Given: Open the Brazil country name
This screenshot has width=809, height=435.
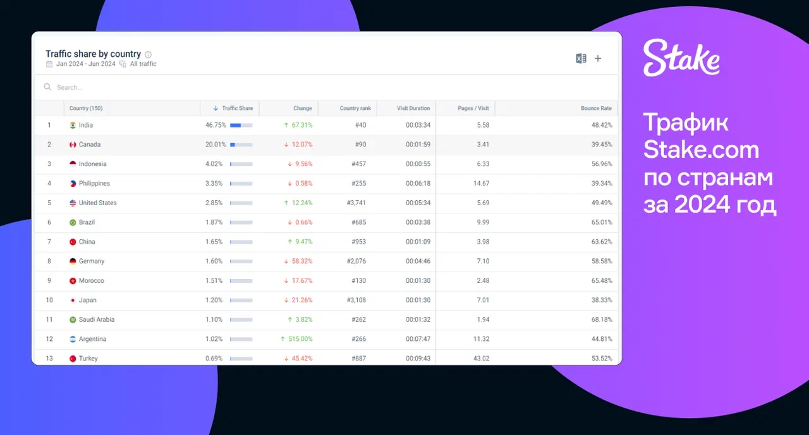Looking at the screenshot, I should click(87, 223).
